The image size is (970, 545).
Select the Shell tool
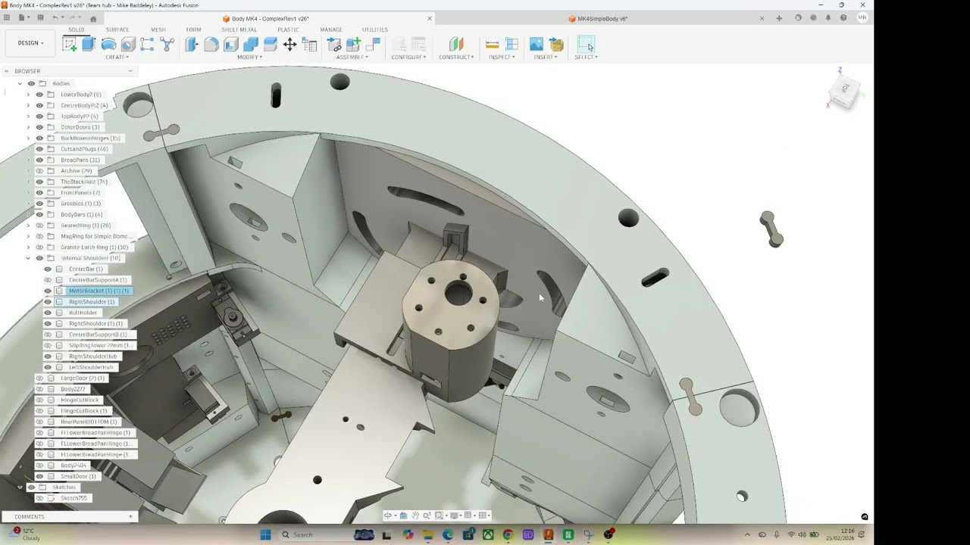pyautogui.click(x=231, y=45)
